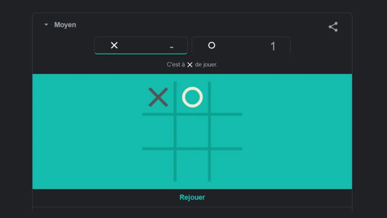Click the bottom-center empty grid cell

click(x=192, y=166)
